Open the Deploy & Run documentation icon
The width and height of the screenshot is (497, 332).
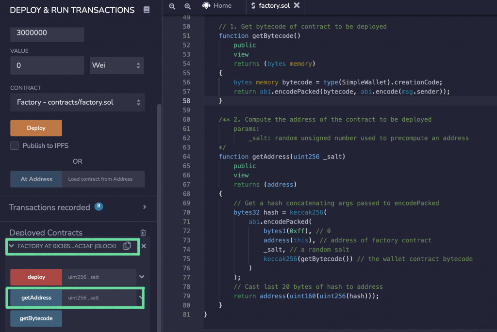[147, 10]
